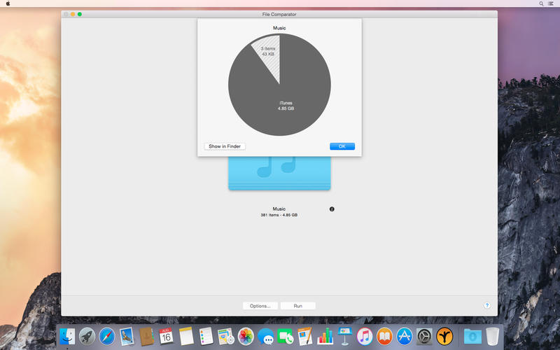Open Calendar from the Dock
Viewport: 560px width, 350px height.
[x=166, y=336]
